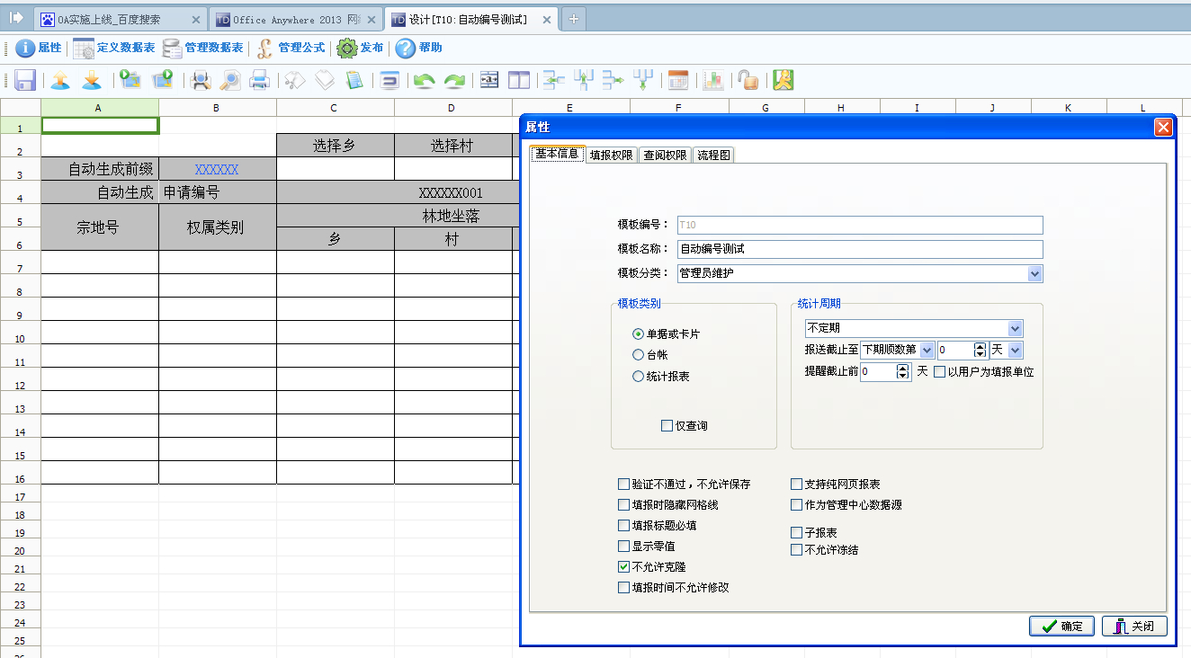Viewport: 1191px width, 658px height.
Task: Click the insert row left-arrow icon
Action: point(553,80)
